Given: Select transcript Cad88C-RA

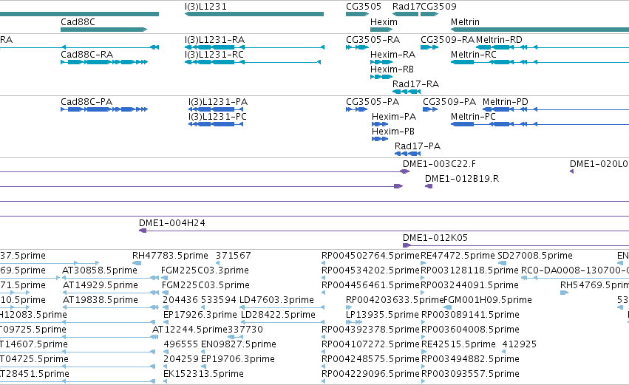Looking at the screenshot, I should [x=104, y=62].
